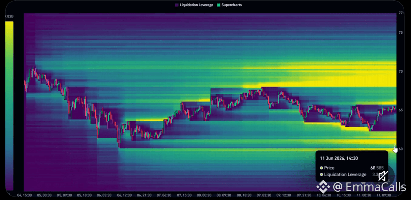The width and height of the screenshot is (411, 200).
Task: Click the 7.83B scale maximum label
Action: 9,16
